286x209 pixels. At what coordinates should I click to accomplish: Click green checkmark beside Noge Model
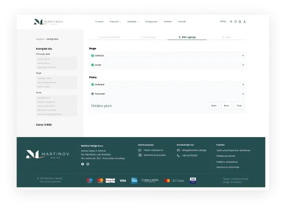[93, 65]
